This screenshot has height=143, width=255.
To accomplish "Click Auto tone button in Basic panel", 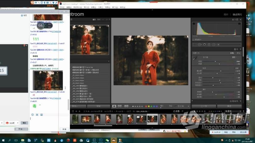I will tap(237, 68).
